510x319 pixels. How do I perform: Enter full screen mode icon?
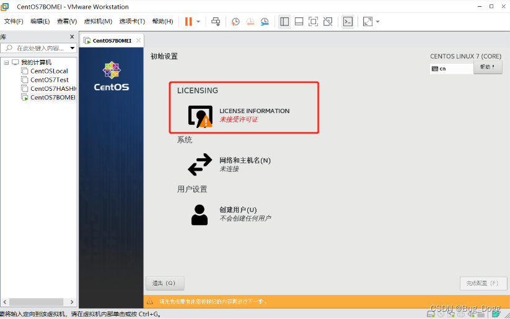pos(313,22)
